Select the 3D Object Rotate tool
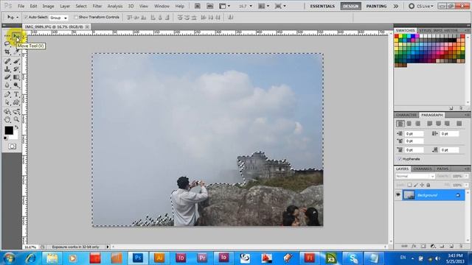The width and height of the screenshot is (472, 265). 7,112
